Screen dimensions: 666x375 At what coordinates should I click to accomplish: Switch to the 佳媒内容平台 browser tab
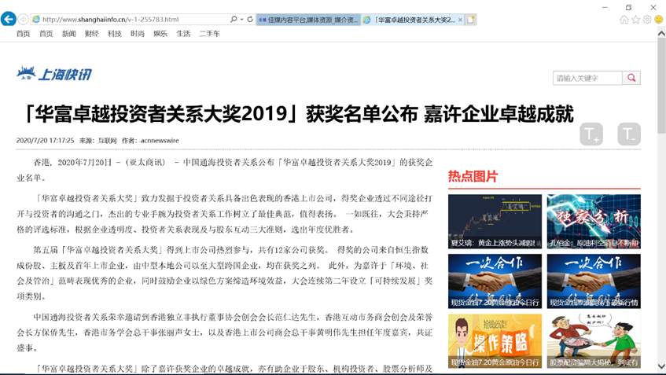308,20
